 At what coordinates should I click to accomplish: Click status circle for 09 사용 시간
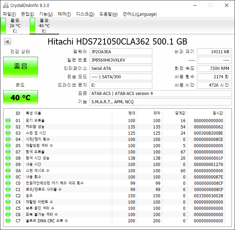pos(8,164)
